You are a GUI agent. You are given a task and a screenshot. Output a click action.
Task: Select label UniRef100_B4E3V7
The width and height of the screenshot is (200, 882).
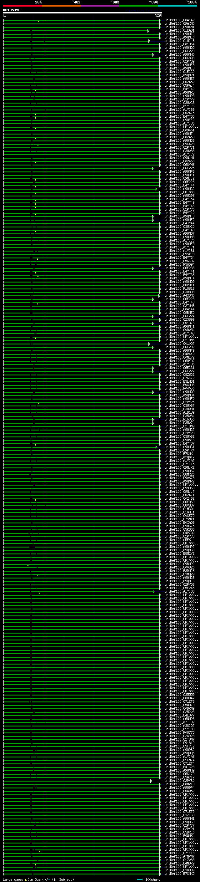tap(179, 715)
